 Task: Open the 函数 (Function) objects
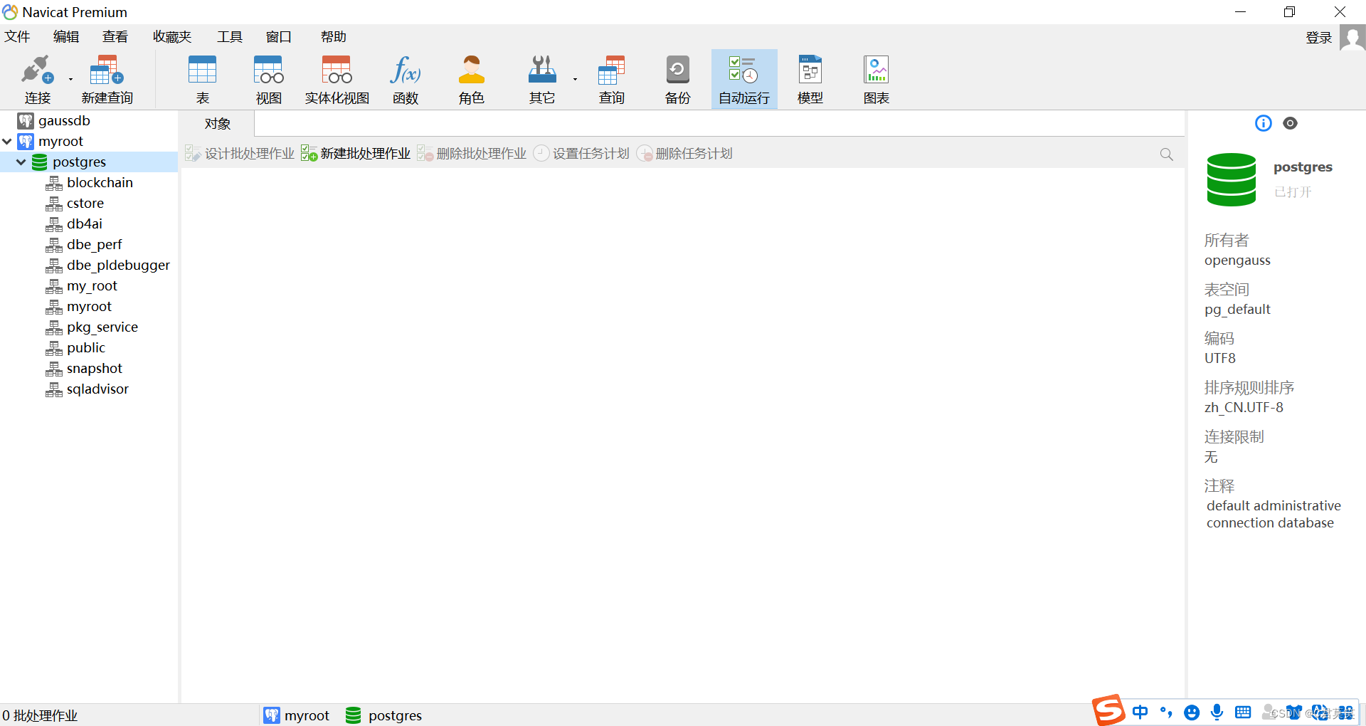tap(406, 79)
